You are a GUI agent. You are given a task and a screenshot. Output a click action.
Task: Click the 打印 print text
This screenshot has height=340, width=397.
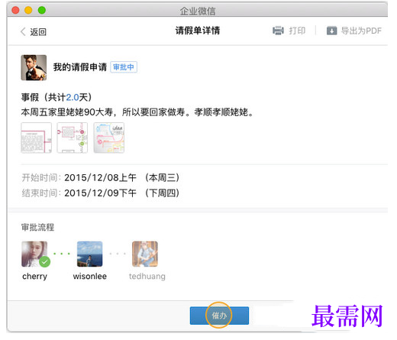297,31
